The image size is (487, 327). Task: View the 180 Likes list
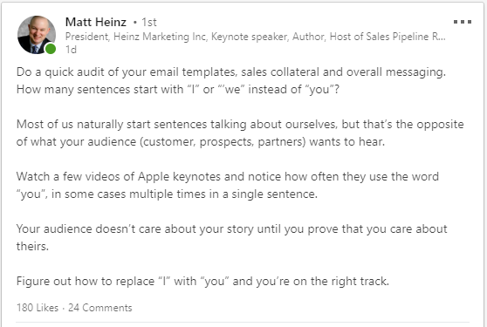pyautogui.click(x=38, y=308)
